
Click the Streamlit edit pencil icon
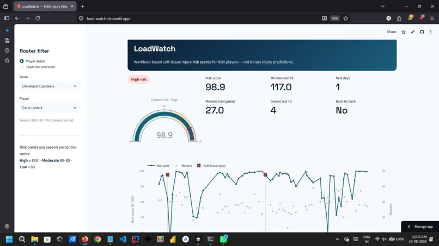tap(413, 32)
